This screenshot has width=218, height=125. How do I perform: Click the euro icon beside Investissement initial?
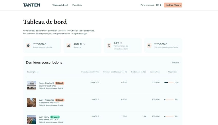click(28, 46)
